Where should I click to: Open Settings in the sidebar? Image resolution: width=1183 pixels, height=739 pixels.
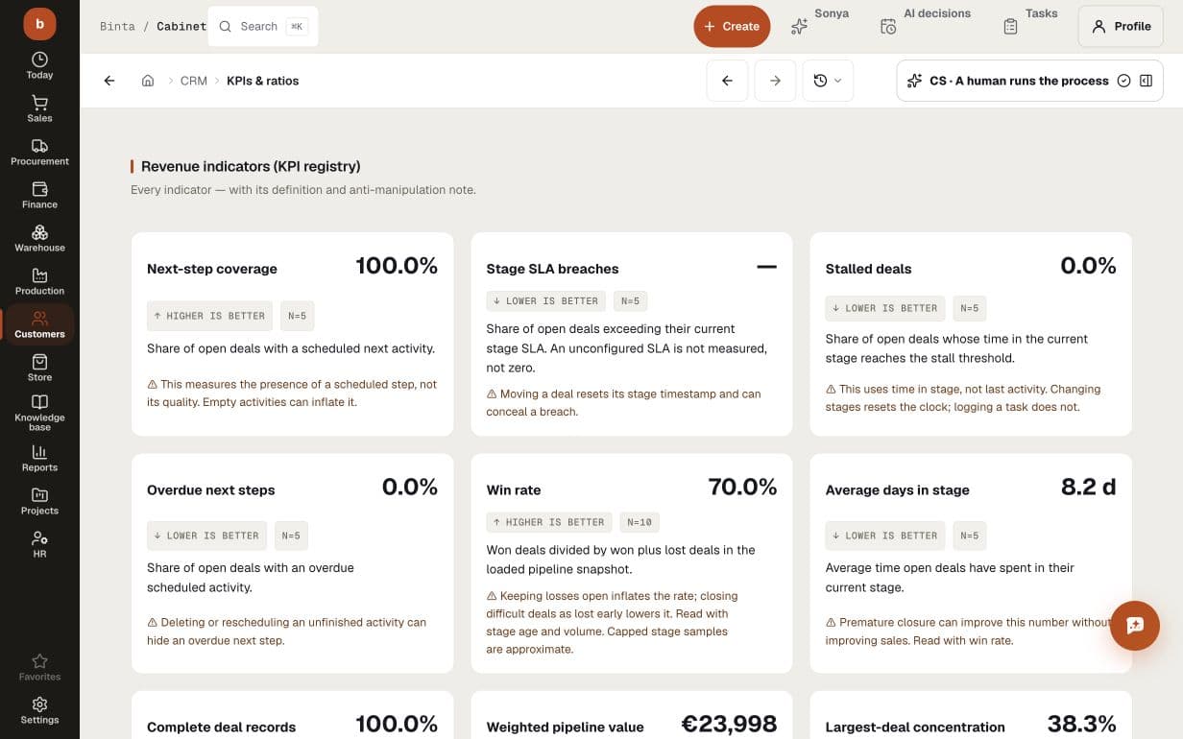point(39,710)
